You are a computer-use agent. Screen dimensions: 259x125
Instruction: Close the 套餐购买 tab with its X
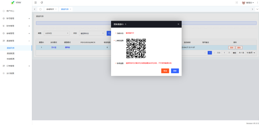[56, 9]
